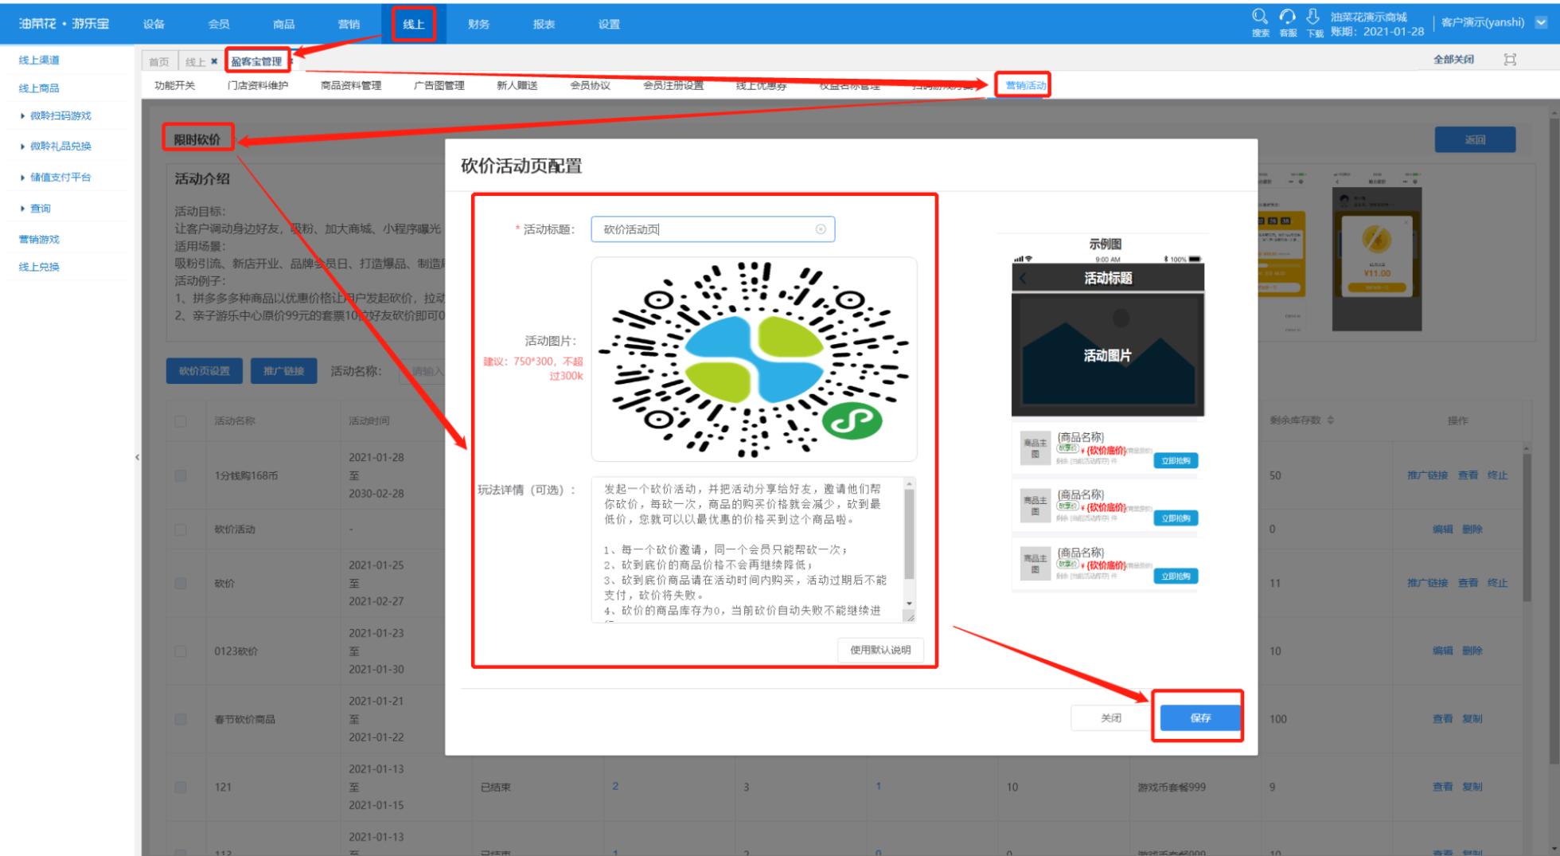This screenshot has width=1560, height=856.
Task: Click the textarea vertical scrollbar thumb
Action: [910, 534]
